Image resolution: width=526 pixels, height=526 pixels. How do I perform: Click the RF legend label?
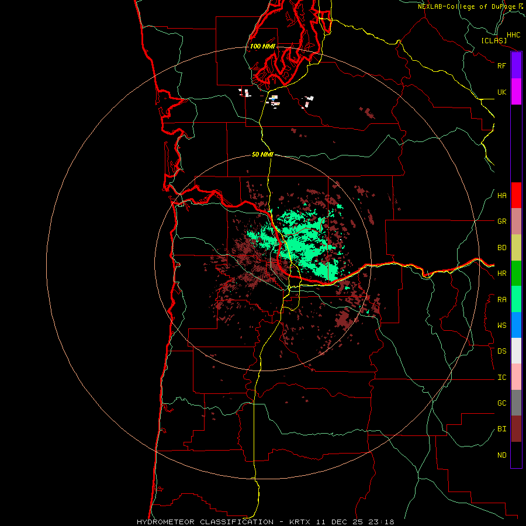(501, 65)
